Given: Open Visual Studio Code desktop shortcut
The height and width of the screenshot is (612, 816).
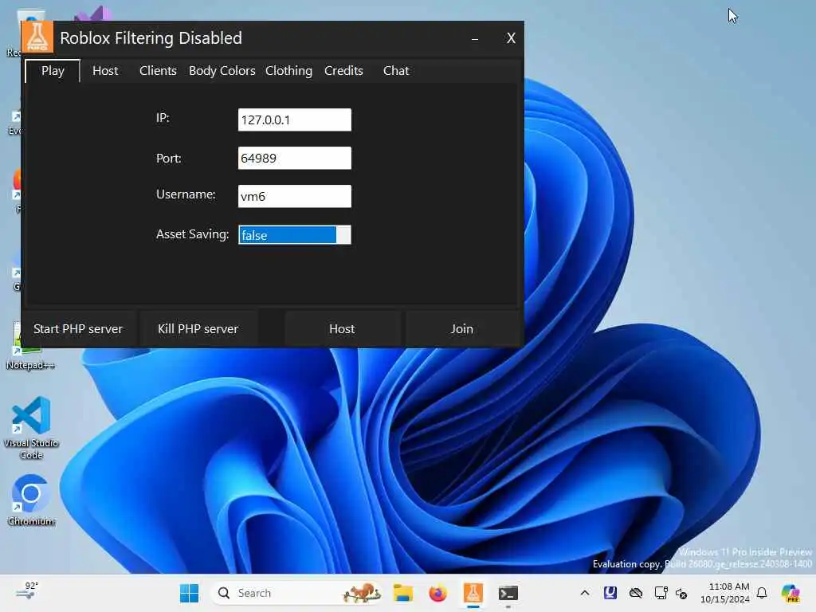Looking at the screenshot, I should point(31,428).
